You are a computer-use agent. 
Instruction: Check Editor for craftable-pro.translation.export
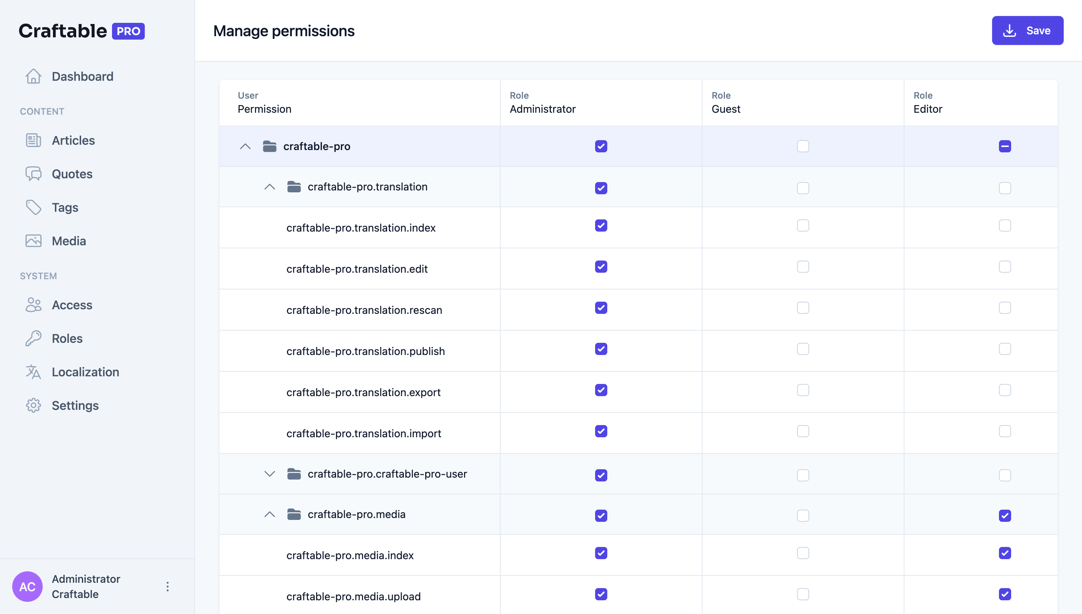(1005, 390)
